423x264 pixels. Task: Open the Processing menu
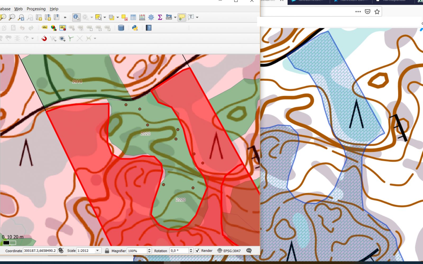tap(36, 9)
